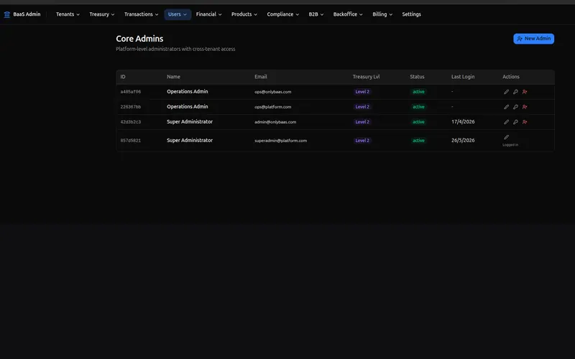Click the email ops@platform.com
Viewport: 575px width, 359px height.
273,107
